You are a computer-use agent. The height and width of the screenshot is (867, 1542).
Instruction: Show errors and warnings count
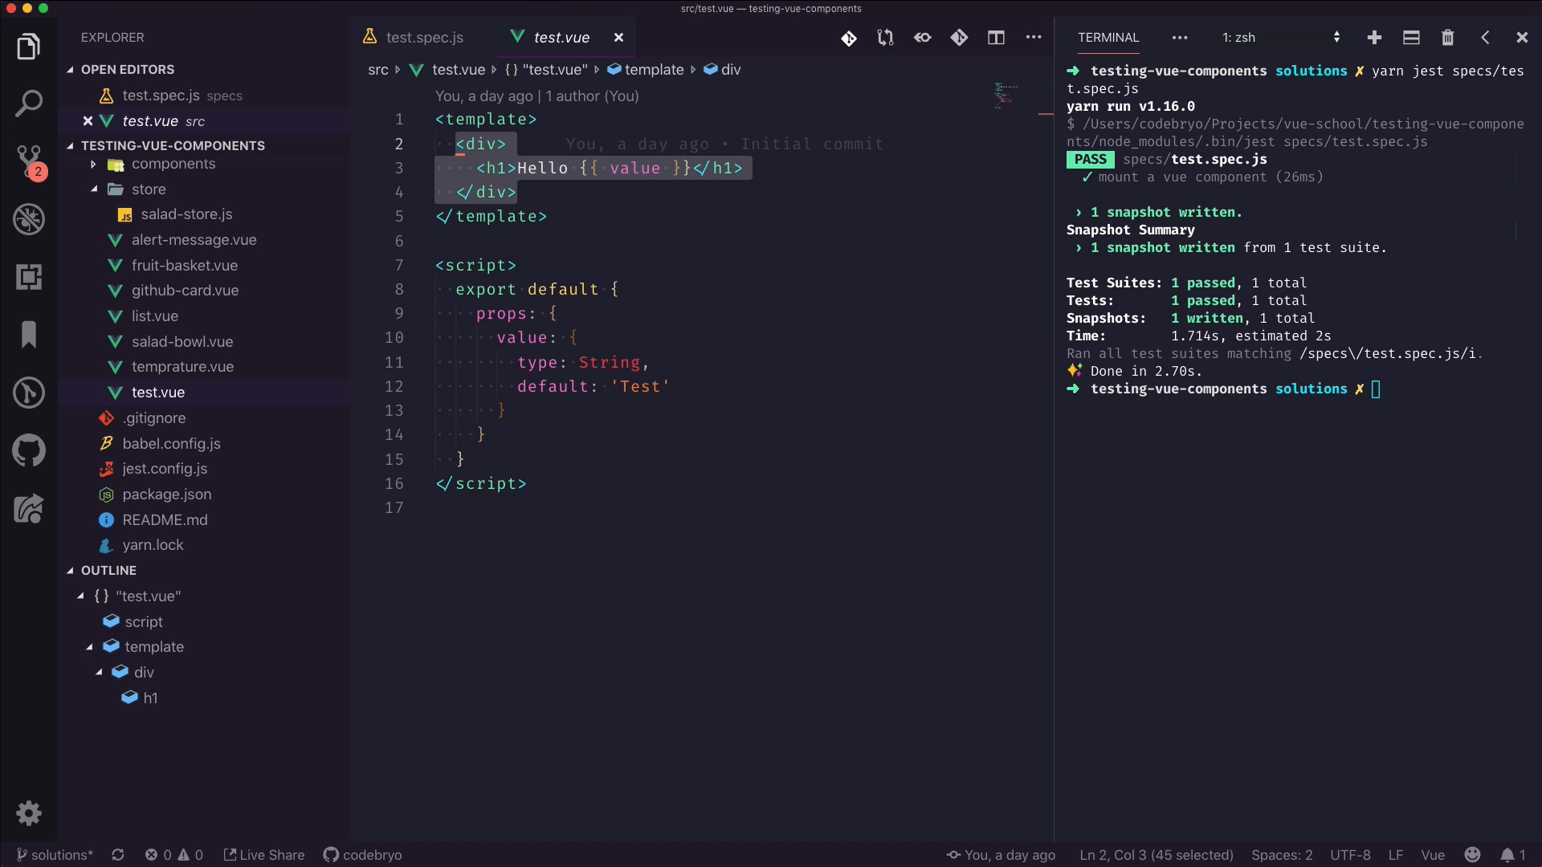point(173,855)
